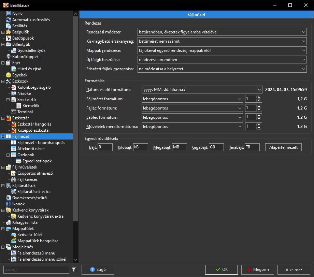Click the Kedvenc könyvtárak favorites icon
Screen dimensions: 314x277
(x=9, y=210)
